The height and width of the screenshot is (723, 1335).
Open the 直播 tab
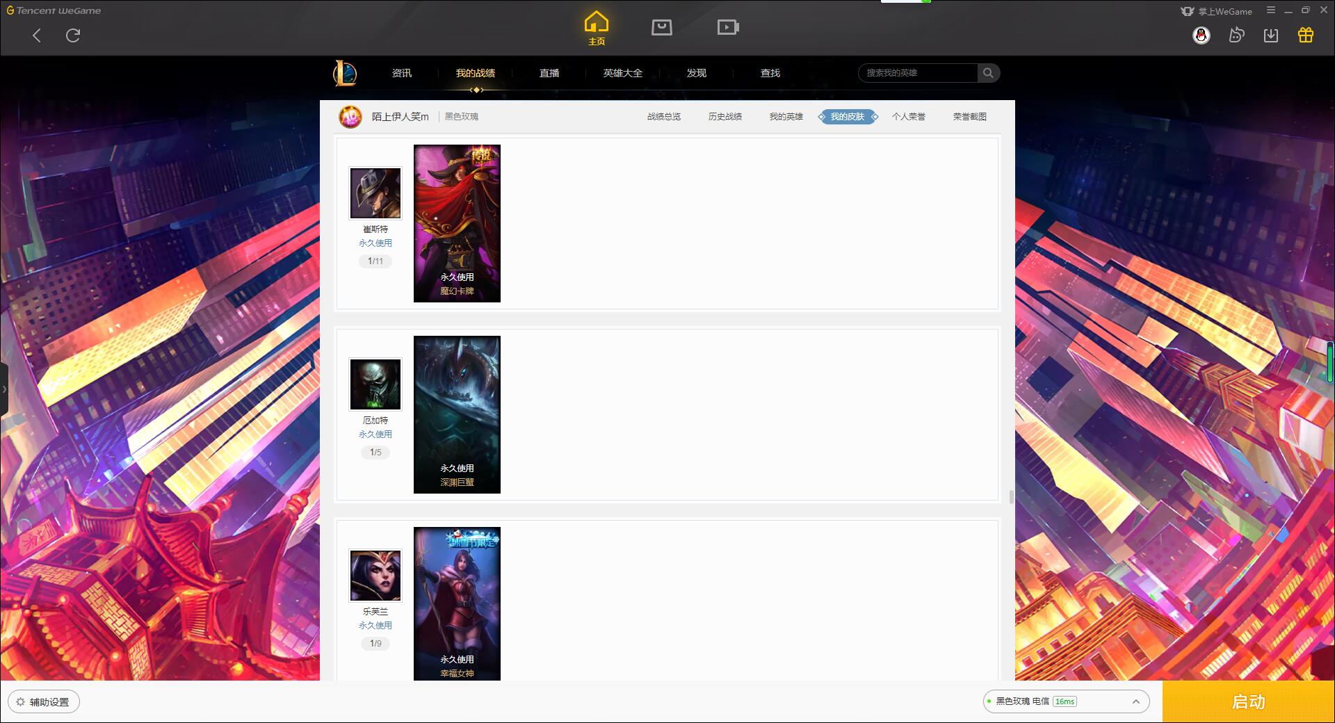[549, 73]
